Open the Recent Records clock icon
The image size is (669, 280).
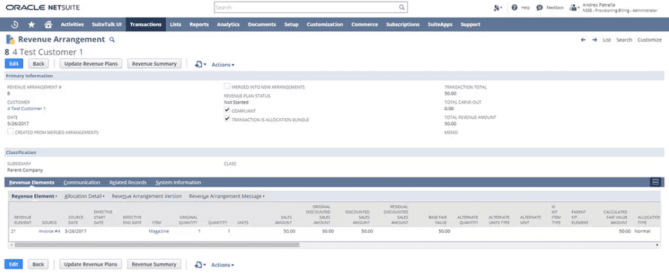click(15, 25)
